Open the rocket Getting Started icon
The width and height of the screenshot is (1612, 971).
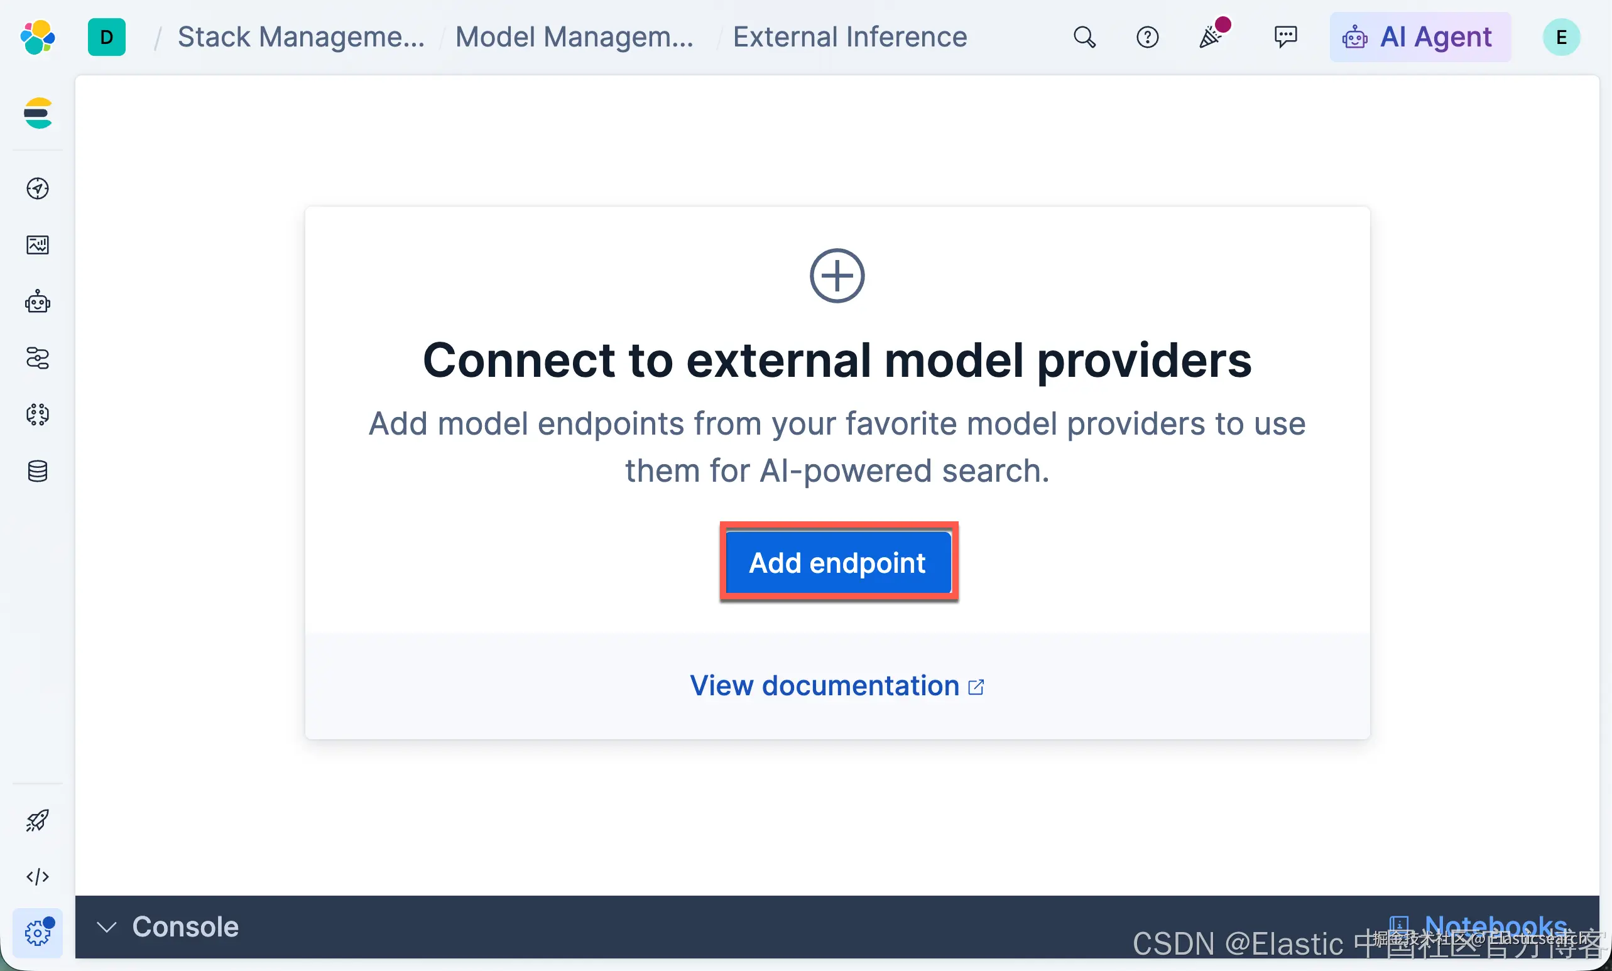pyautogui.click(x=38, y=820)
